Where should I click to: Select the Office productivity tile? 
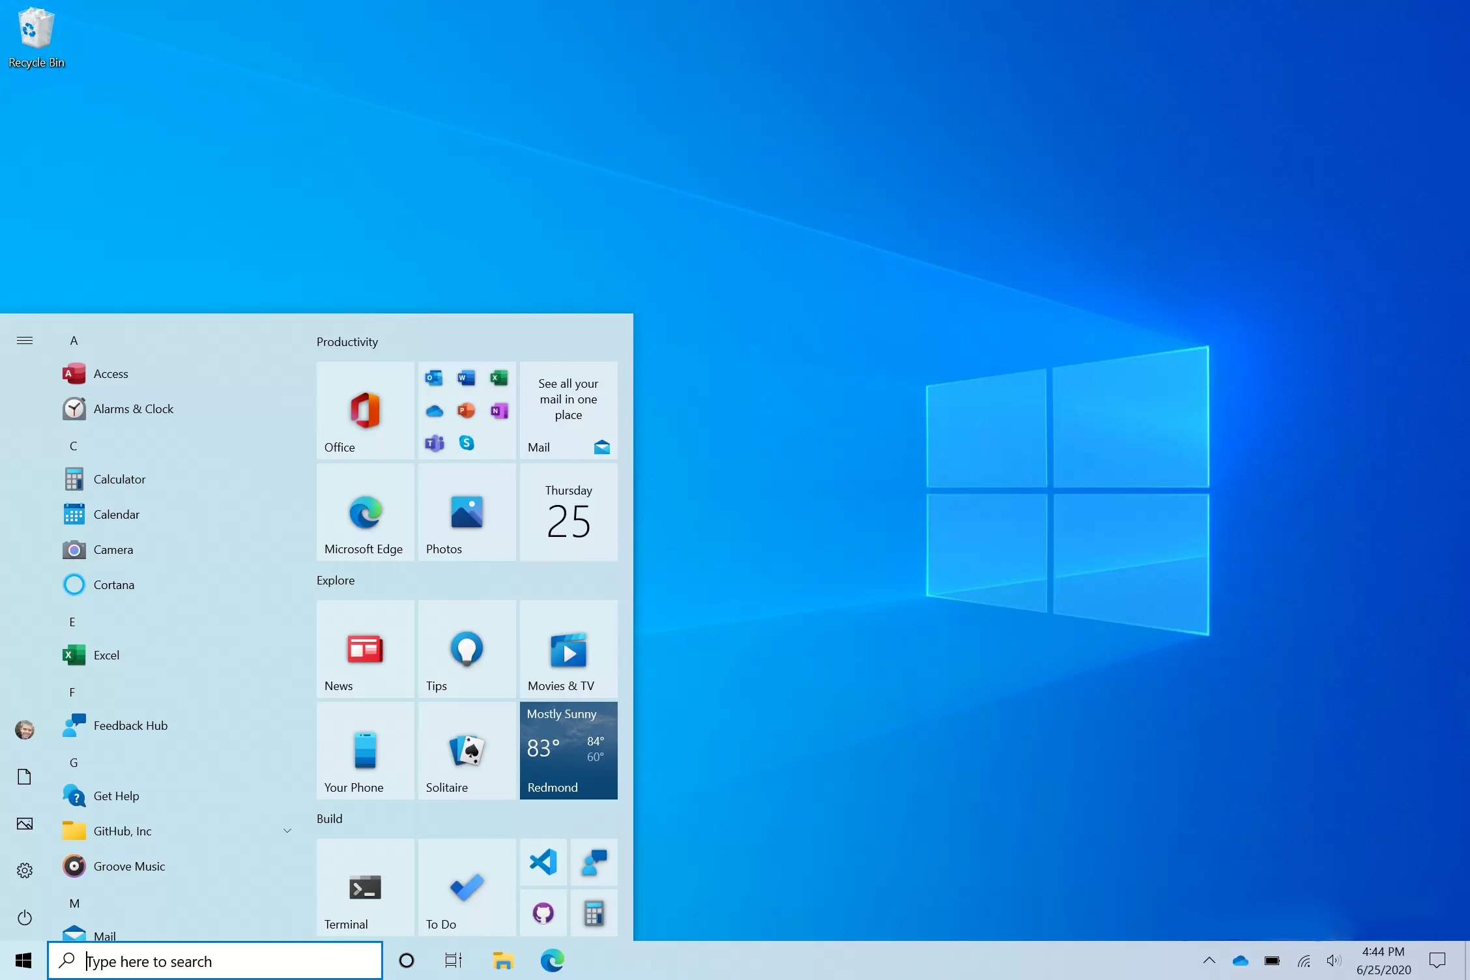click(x=366, y=410)
